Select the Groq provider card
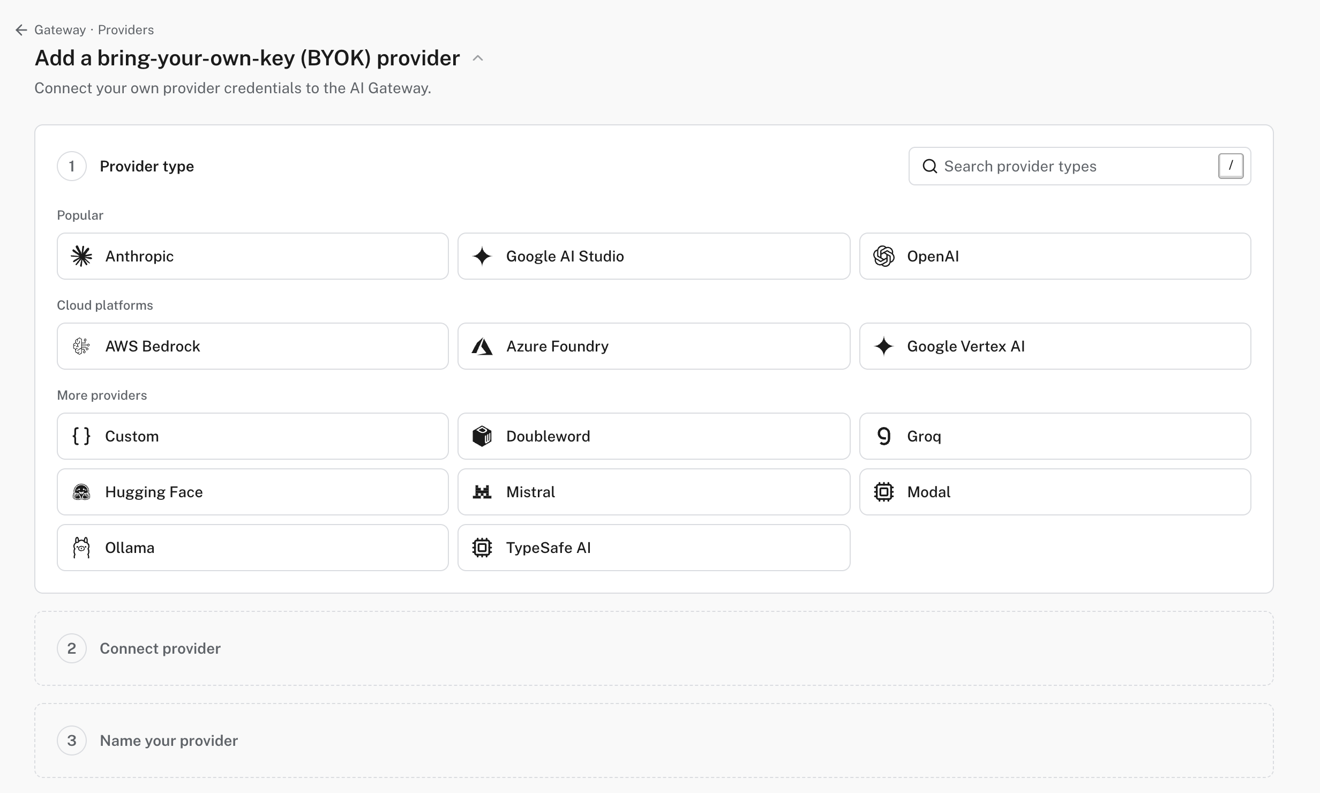The height and width of the screenshot is (793, 1320). (1055, 436)
